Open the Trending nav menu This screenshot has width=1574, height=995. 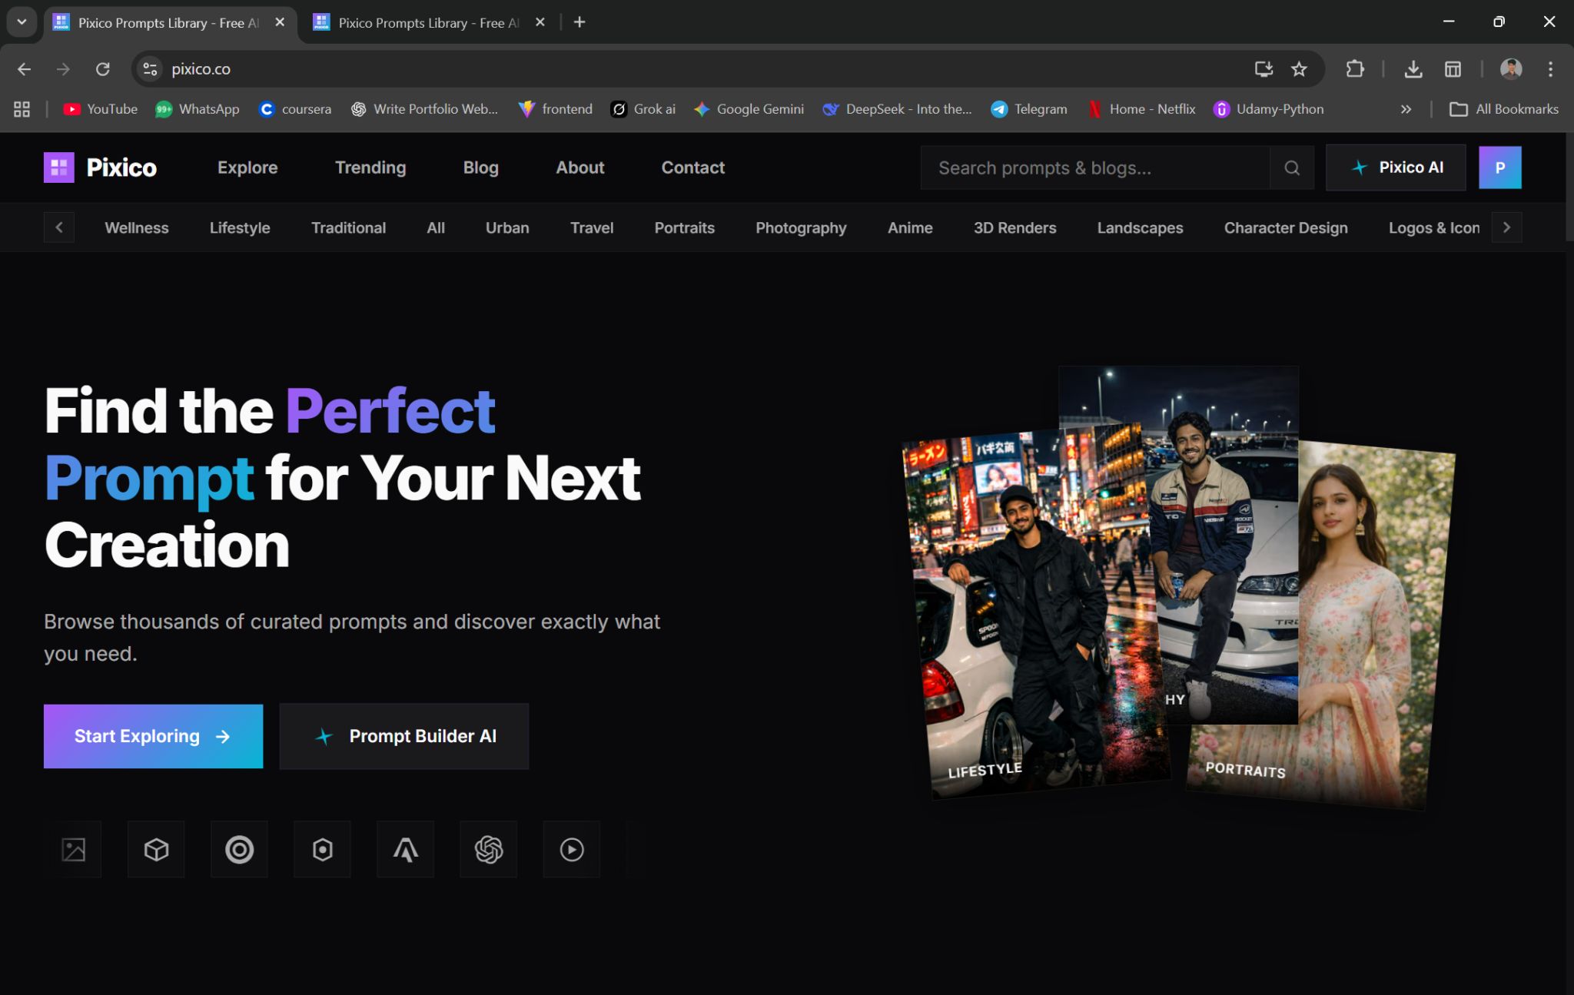tap(370, 167)
